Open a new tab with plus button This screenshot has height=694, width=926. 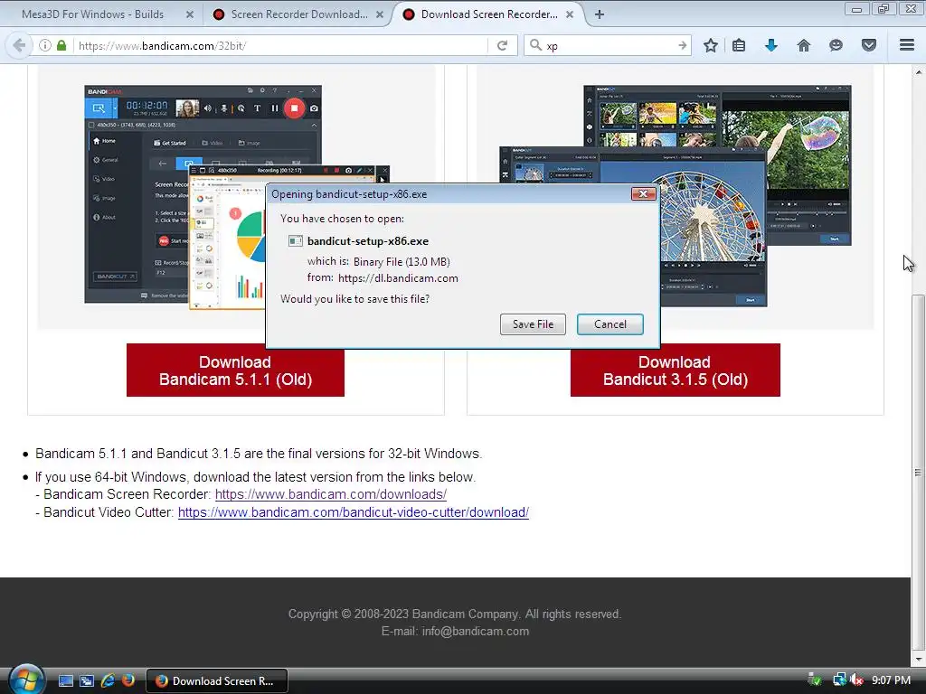(600, 14)
